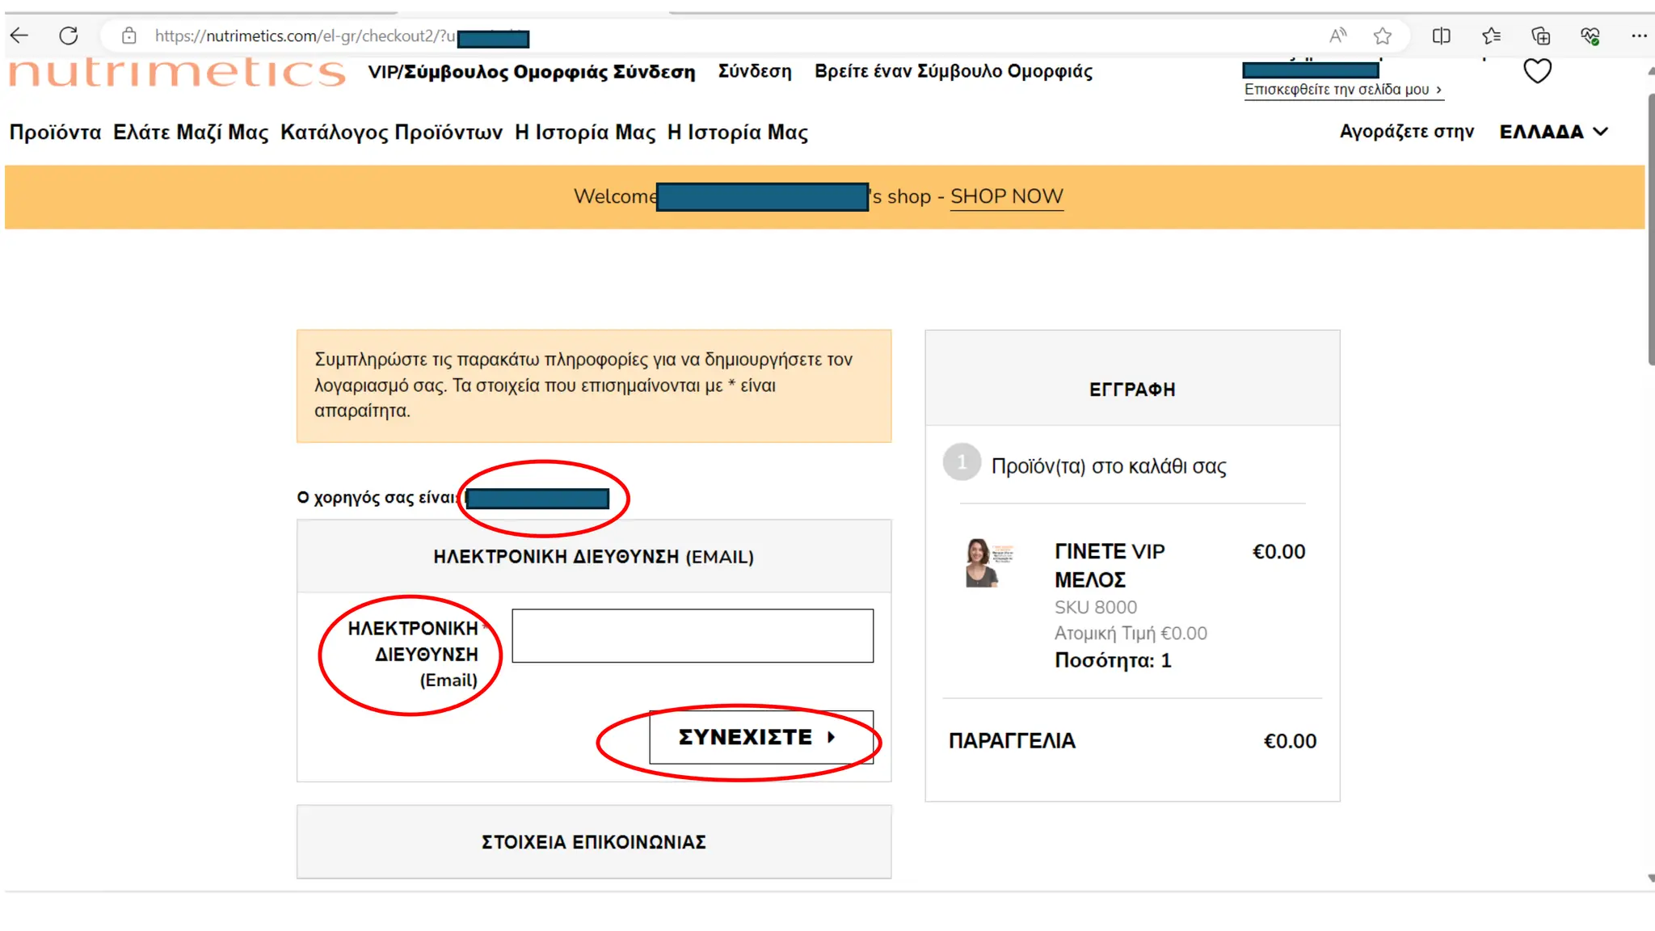
Task: Click the address bar URL
Action: click(305, 36)
